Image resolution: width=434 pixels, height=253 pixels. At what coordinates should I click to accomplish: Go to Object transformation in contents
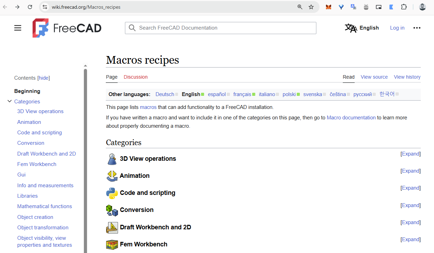point(43,228)
